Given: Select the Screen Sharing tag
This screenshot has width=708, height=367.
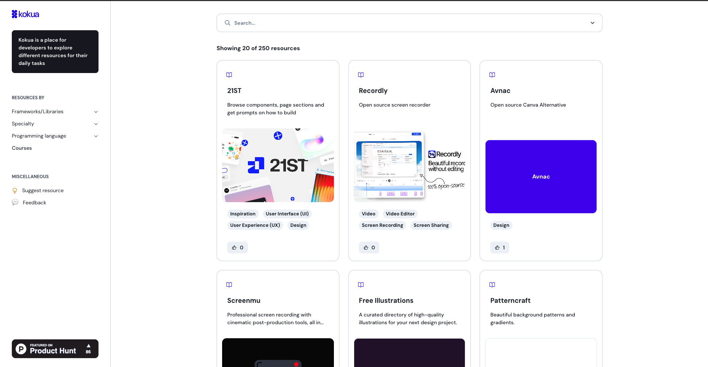Looking at the screenshot, I should (431, 225).
